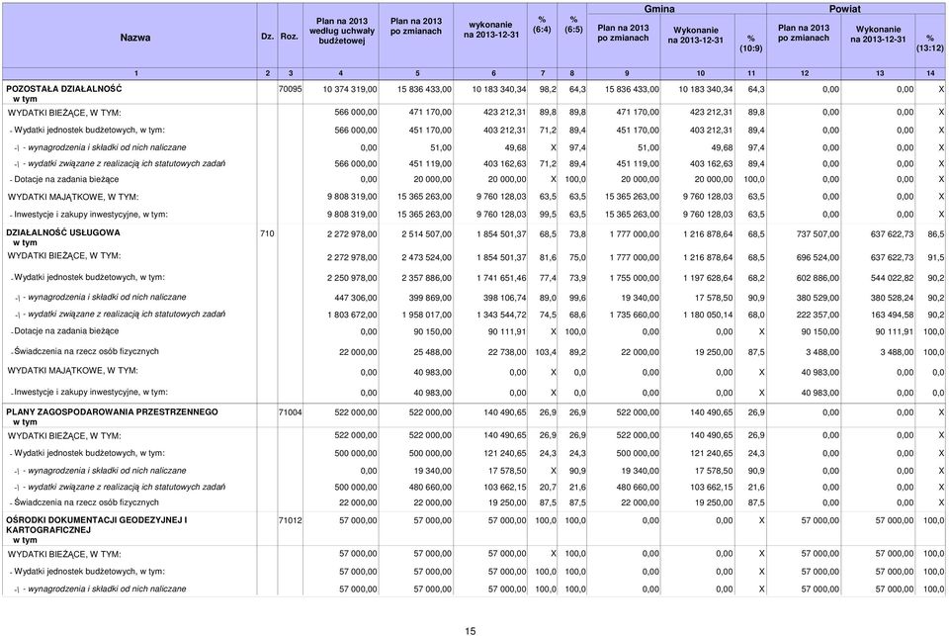949x636 pixels.
Task: Click the value "25 488,00"
Action: [x=432, y=352]
